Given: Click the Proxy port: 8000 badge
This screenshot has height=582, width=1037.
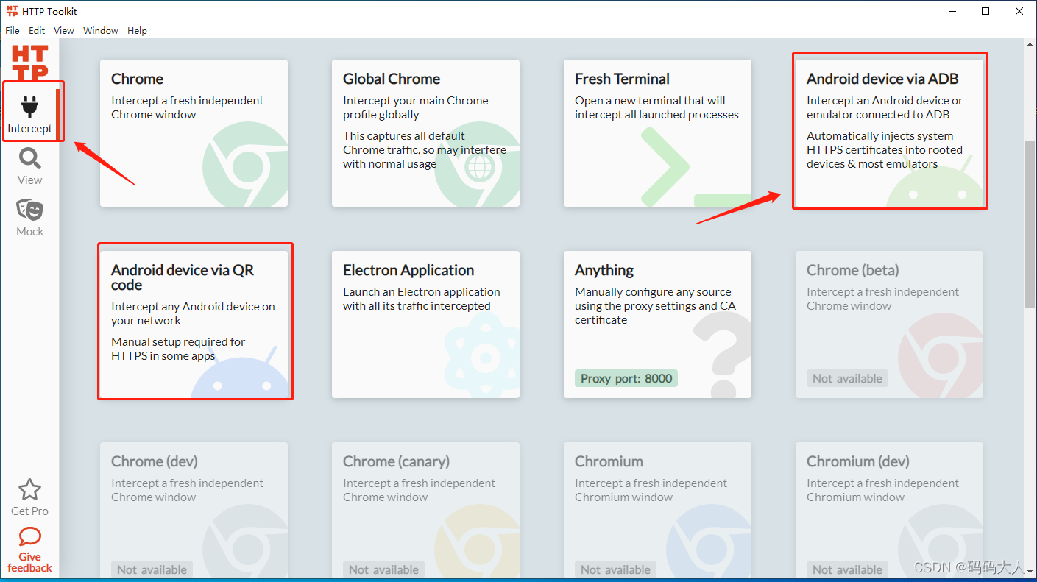Looking at the screenshot, I should (x=626, y=378).
